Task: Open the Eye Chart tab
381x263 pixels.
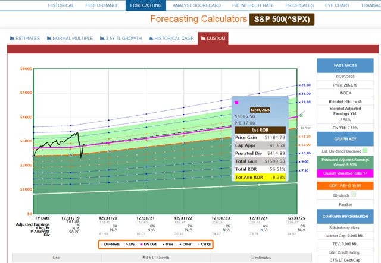Action: coord(337,5)
